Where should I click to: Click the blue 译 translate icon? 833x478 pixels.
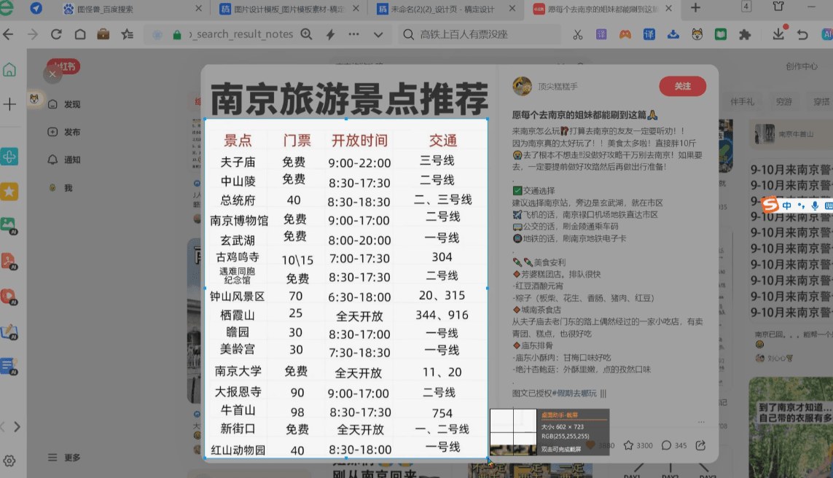point(649,34)
